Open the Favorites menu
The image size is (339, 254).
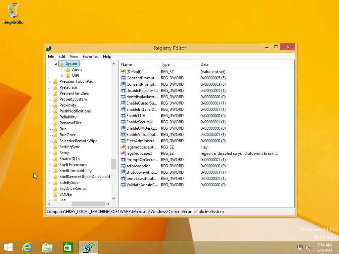[90, 56]
